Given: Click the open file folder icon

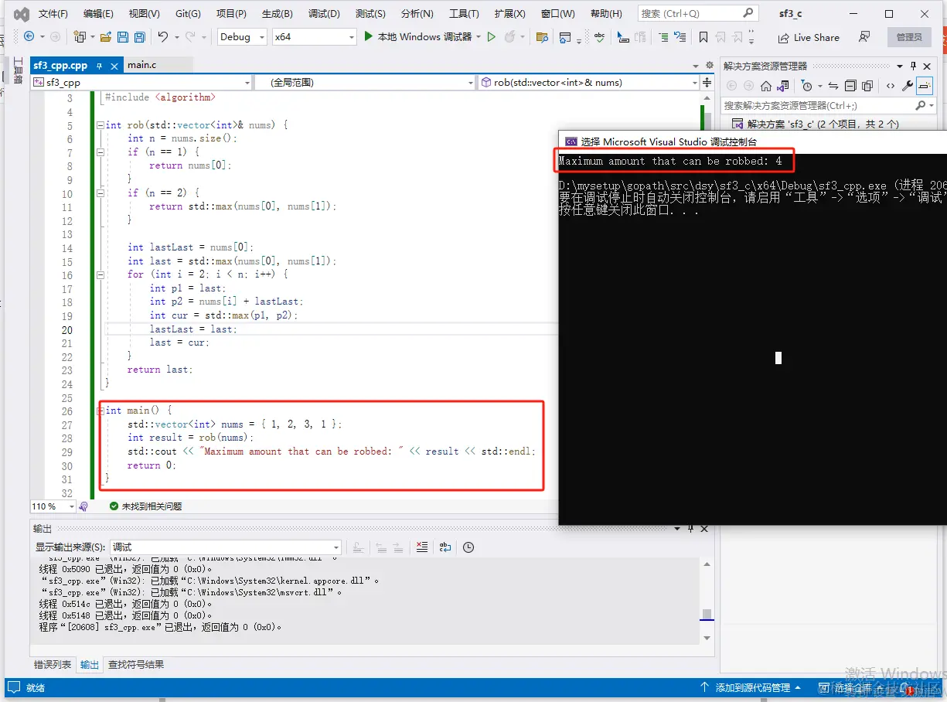Looking at the screenshot, I should point(106,36).
